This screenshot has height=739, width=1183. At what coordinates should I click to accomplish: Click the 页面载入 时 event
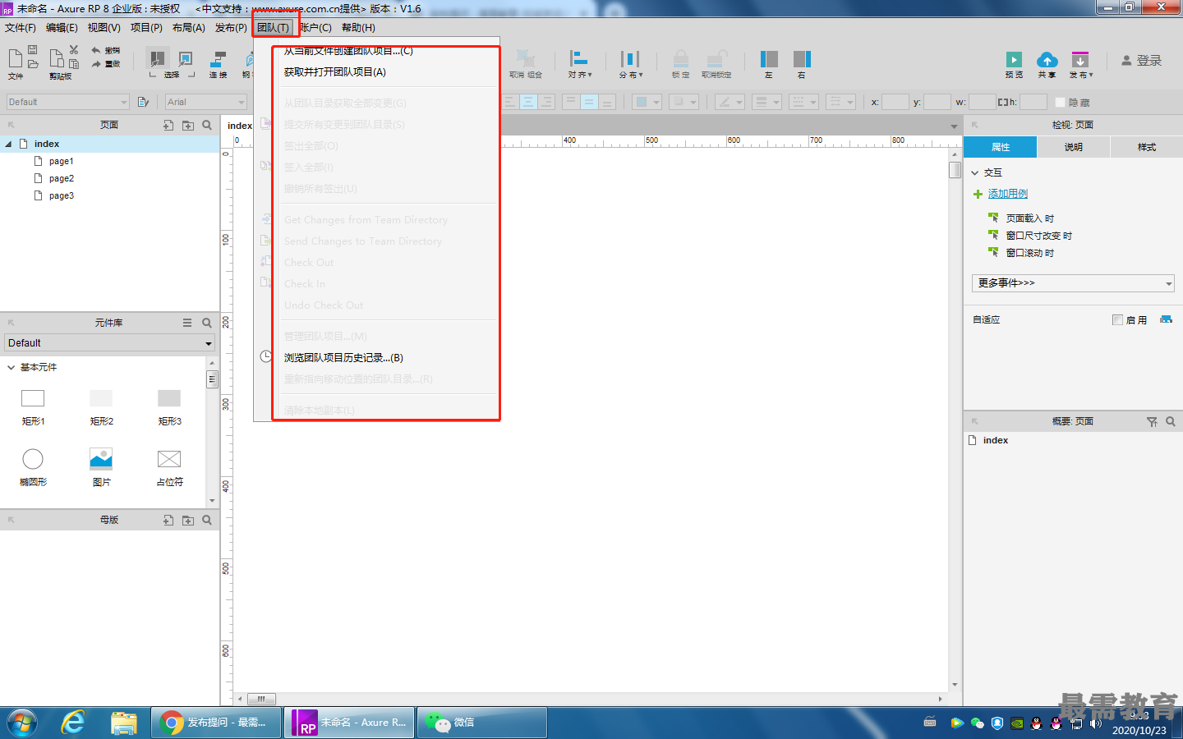1030,218
